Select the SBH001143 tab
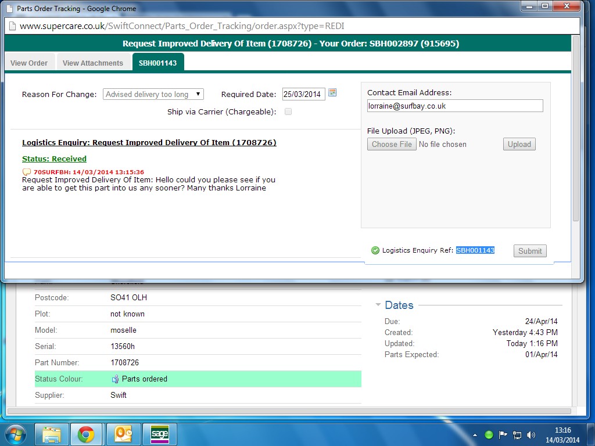 coord(158,63)
